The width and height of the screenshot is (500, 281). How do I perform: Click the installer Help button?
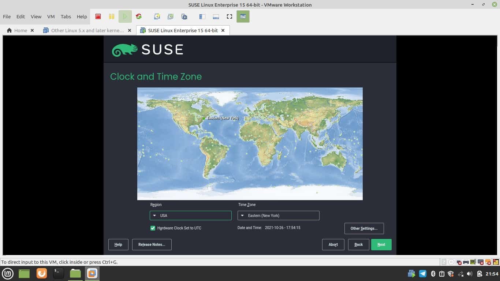pyautogui.click(x=118, y=244)
